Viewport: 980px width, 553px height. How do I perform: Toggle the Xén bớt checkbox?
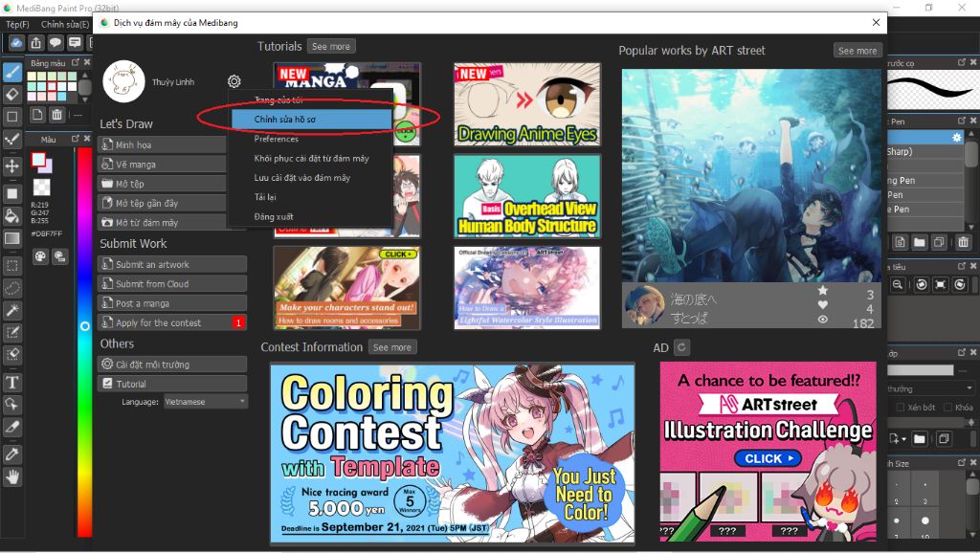pyautogui.click(x=901, y=407)
